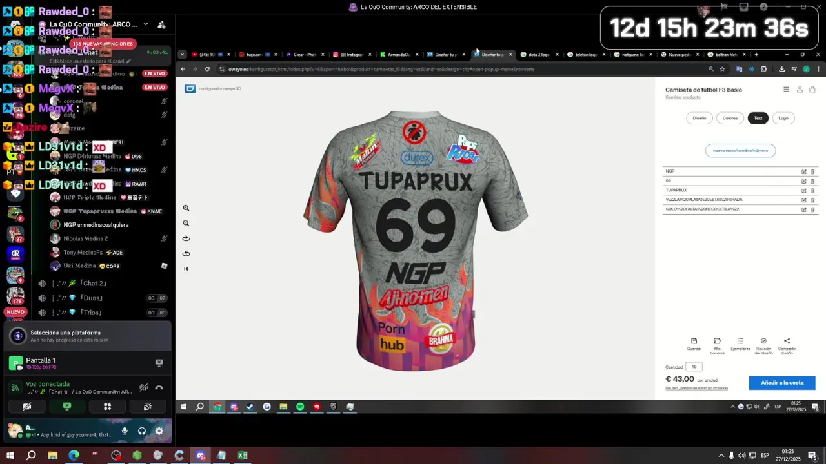Toggle Discord noise suppression

coord(143,388)
